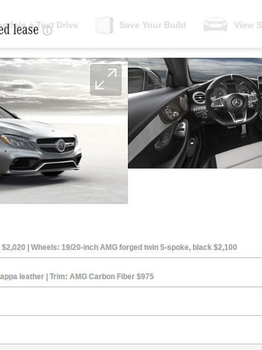Open the Test Drive link

click(x=39, y=25)
